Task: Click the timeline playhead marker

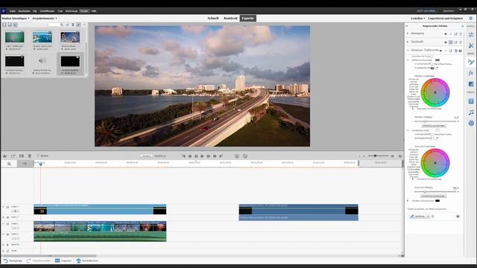Action: (40, 164)
